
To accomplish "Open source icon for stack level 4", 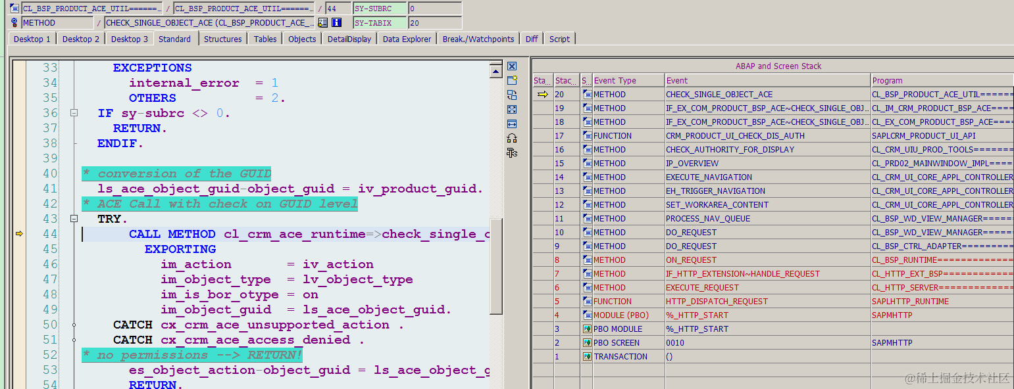I will coord(587,315).
